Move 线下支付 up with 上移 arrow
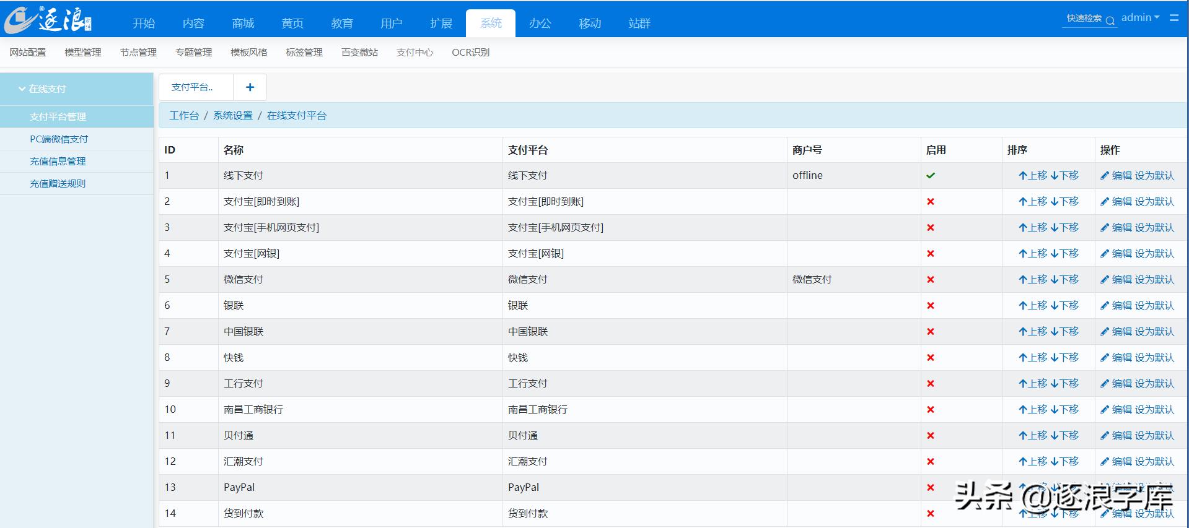 (1033, 176)
